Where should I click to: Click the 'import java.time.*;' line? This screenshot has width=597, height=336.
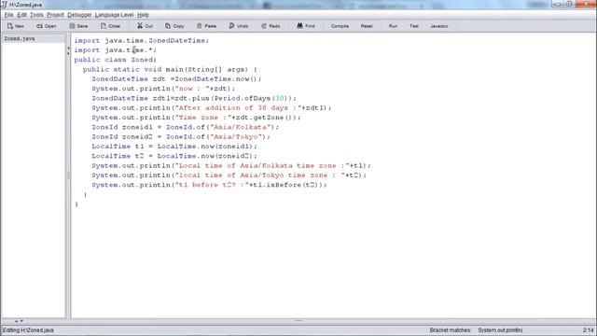[x=115, y=49]
